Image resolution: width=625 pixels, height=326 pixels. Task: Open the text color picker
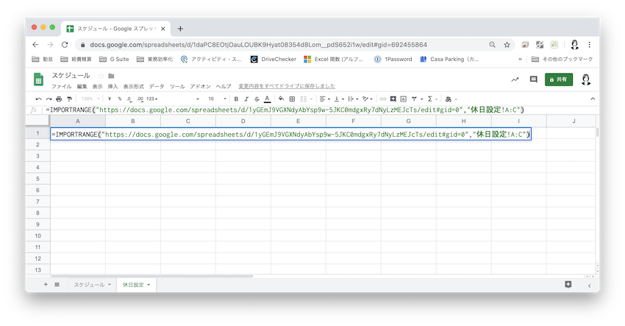click(266, 99)
